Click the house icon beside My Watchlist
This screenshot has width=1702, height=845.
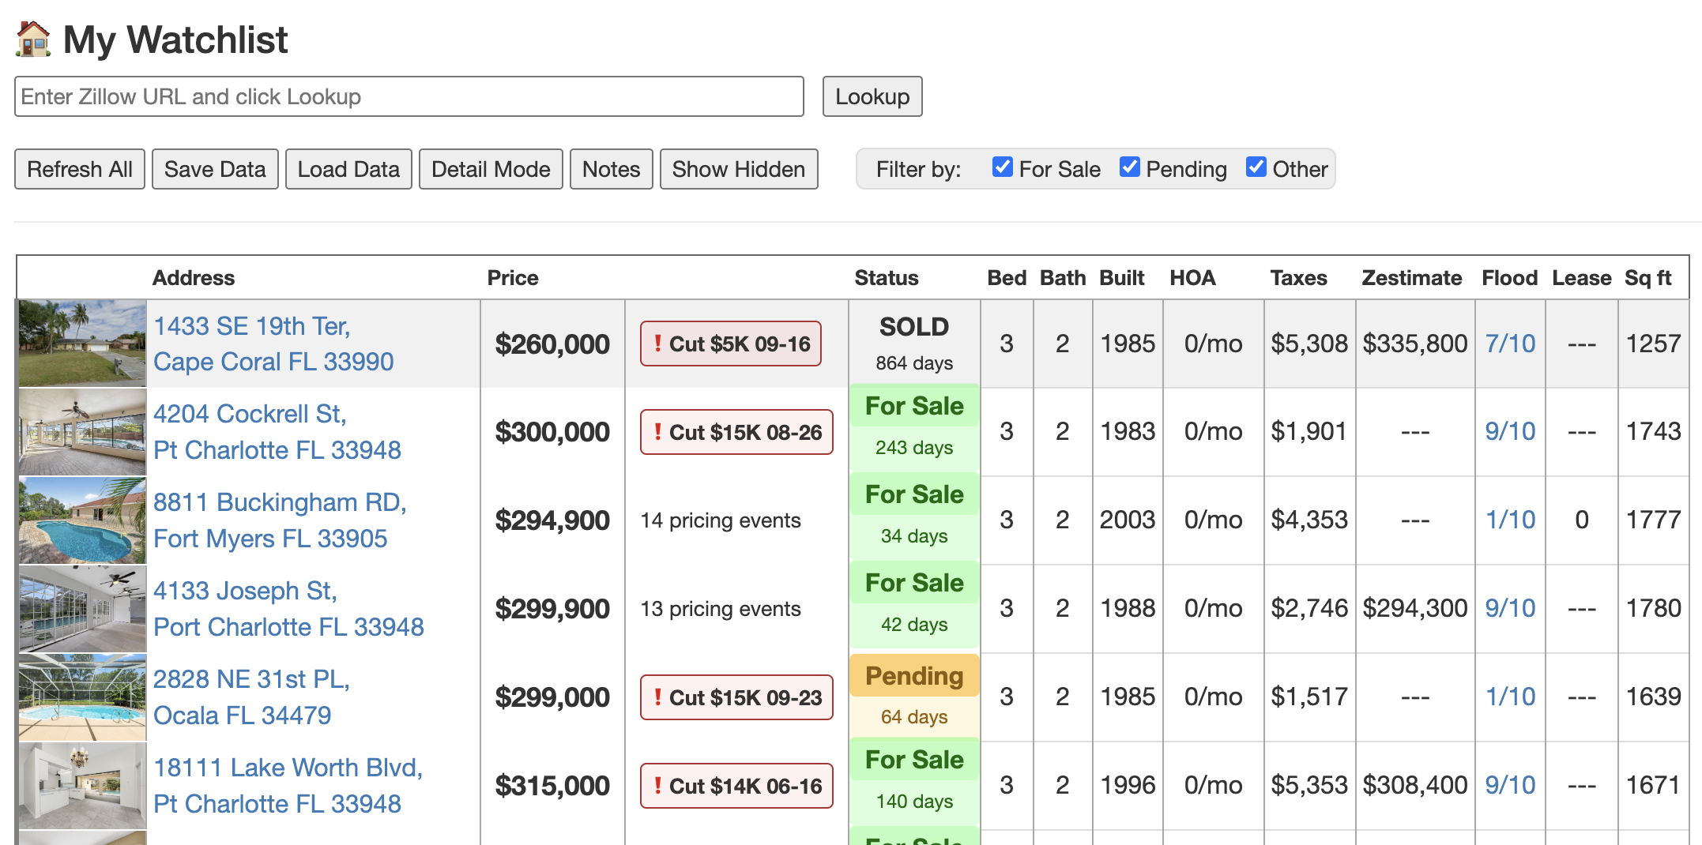(33, 39)
